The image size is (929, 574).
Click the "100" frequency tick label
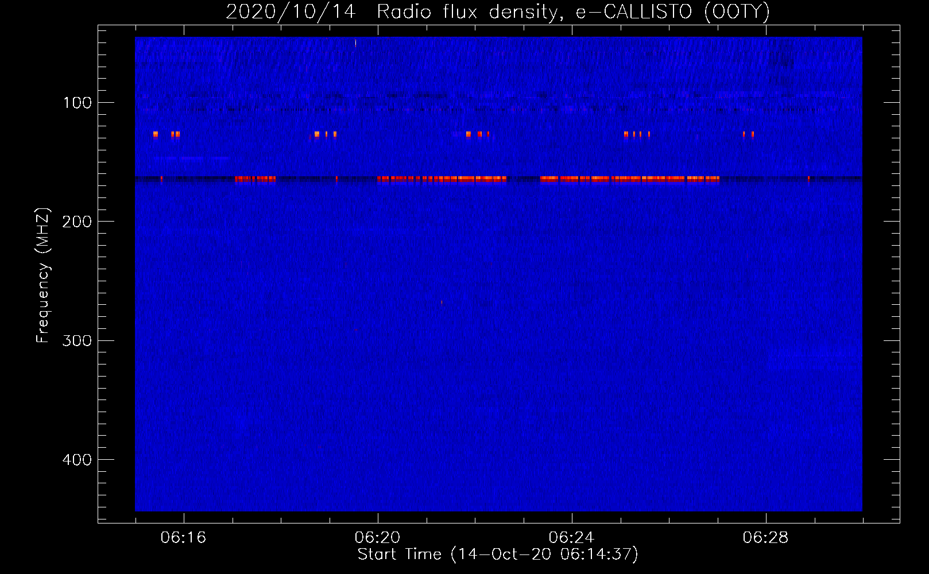(x=78, y=103)
